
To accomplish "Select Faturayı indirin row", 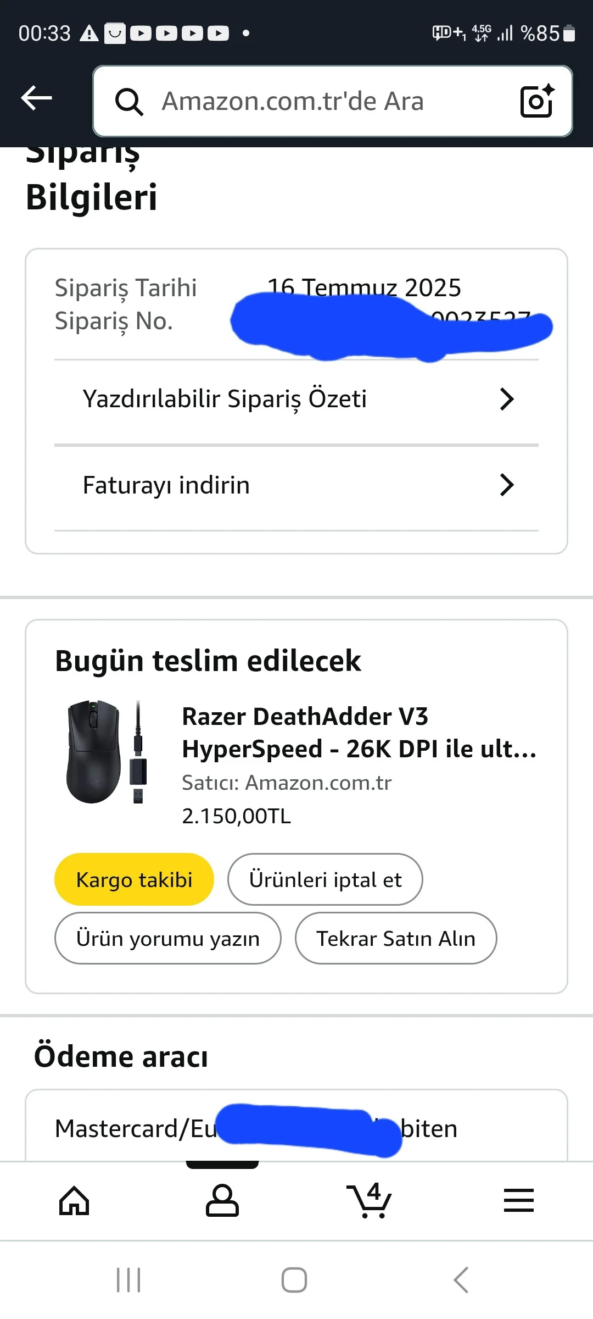I will (167, 485).
